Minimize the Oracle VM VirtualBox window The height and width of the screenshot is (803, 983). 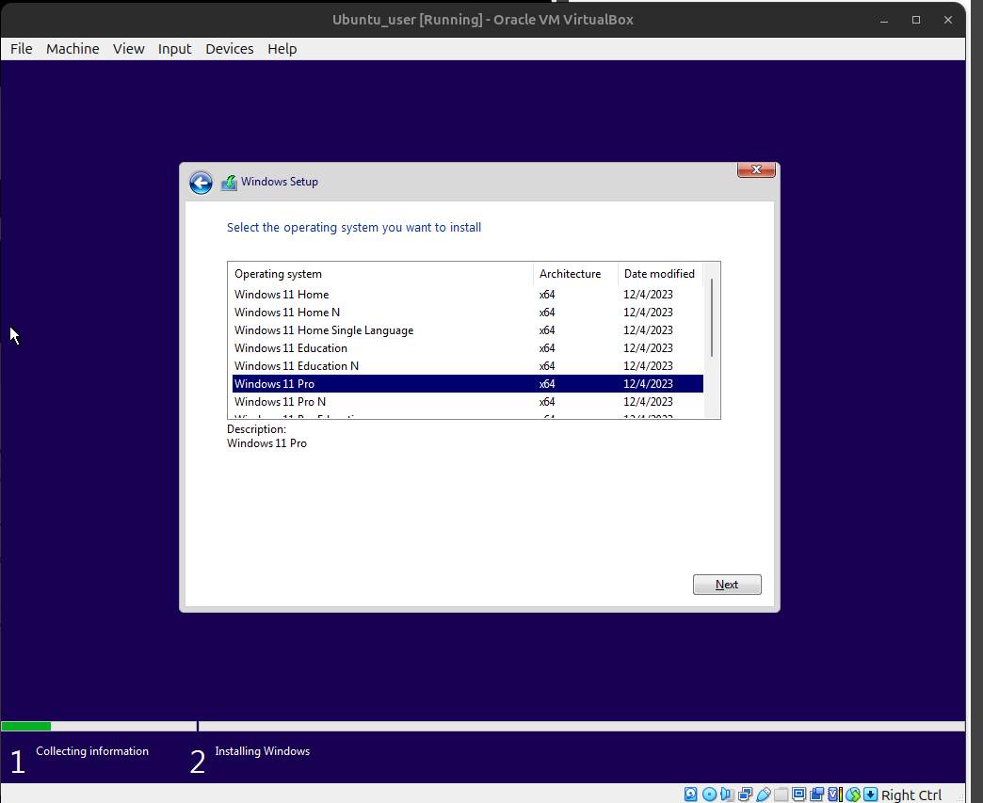tap(884, 20)
